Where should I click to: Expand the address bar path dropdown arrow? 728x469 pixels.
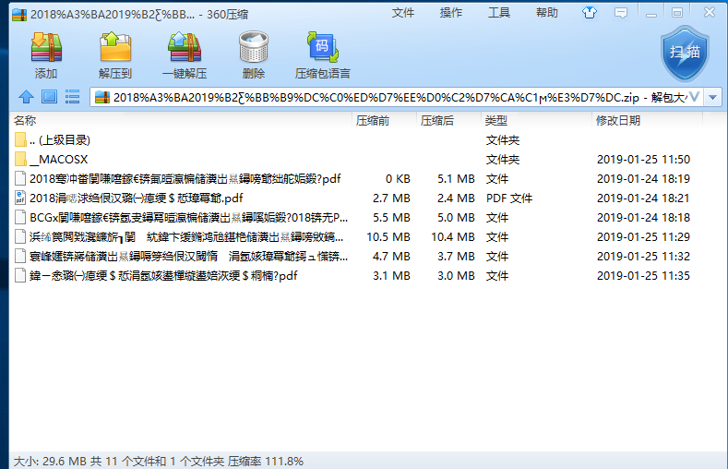[712, 98]
